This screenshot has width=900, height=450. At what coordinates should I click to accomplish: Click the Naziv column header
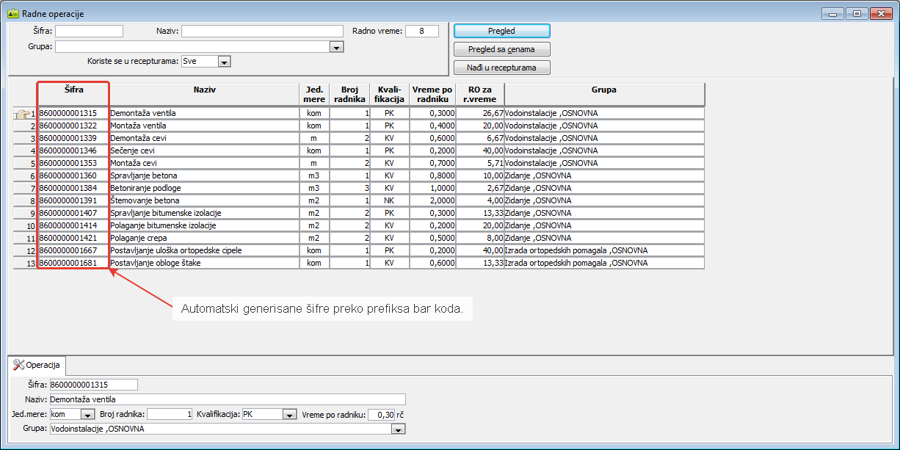204,90
